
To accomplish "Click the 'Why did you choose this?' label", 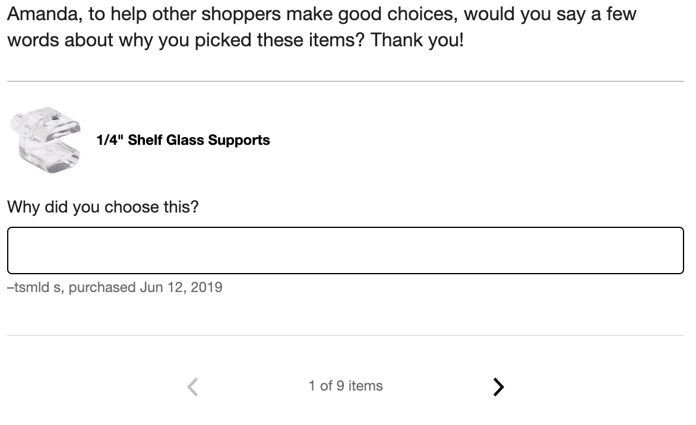I will (103, 207).
